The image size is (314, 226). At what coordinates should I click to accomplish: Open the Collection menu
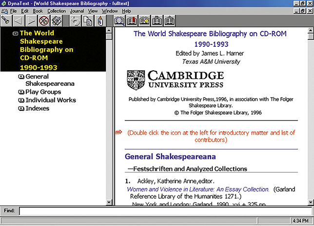(x=57, y=11)
